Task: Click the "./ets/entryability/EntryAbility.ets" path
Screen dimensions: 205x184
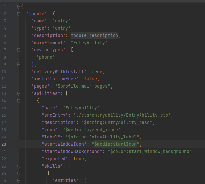Action: [x=122, y=115]
